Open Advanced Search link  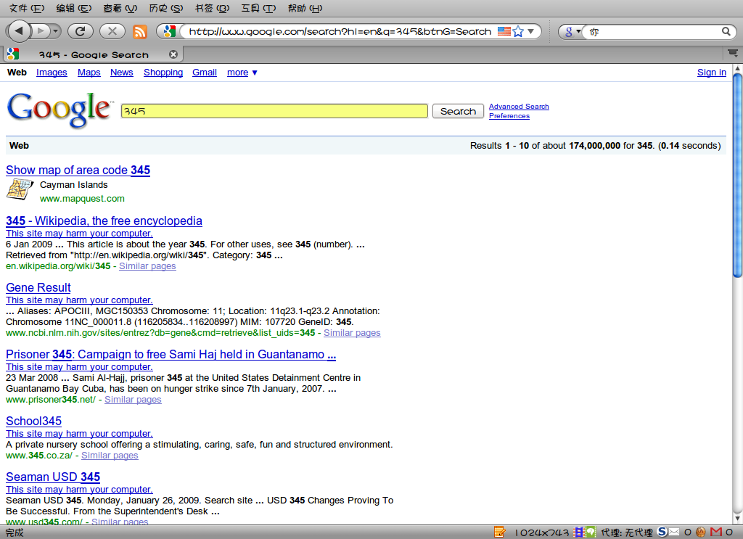[519, 107]
